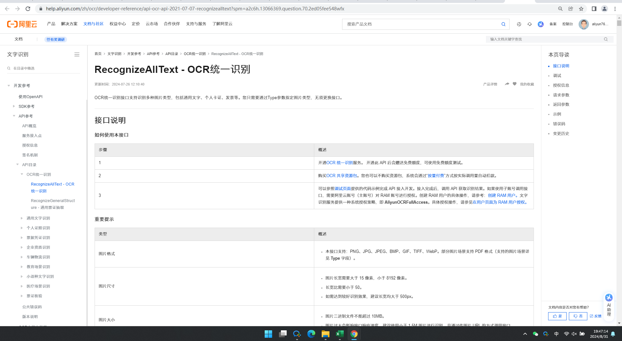Expand the 个人证照识别 tree node
The height and width of the screenshot is (341, 622).
[22, 228]
